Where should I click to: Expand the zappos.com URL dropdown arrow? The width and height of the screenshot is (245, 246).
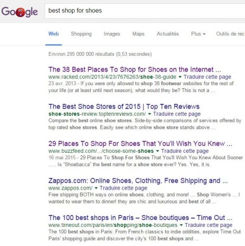coord(96,188)
